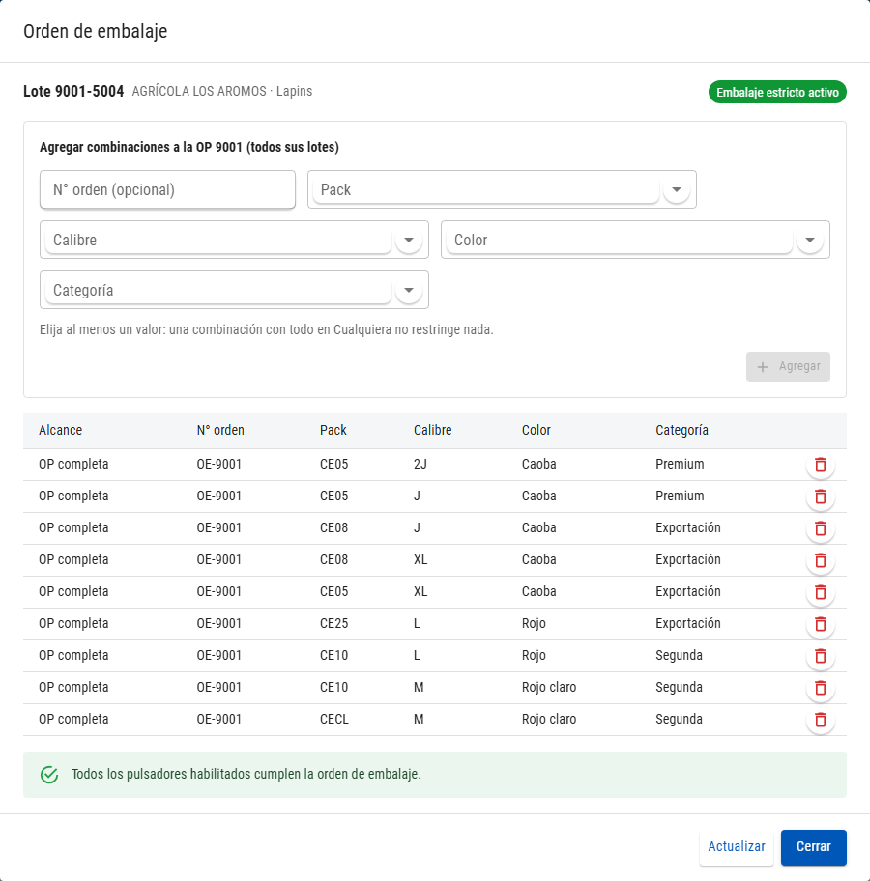Click the green check icon in status banner
The width and height of the screenshot is (870, 881).
click(49, 774)
